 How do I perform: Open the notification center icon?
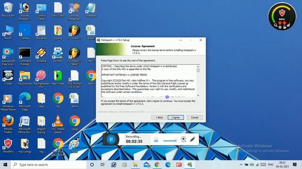(294, 165)
